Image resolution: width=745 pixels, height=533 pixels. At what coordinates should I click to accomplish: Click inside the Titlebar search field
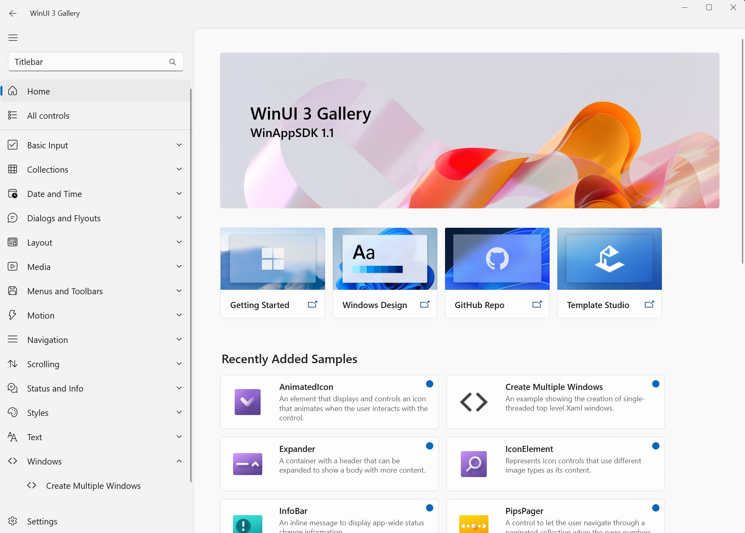pos(81,62)
